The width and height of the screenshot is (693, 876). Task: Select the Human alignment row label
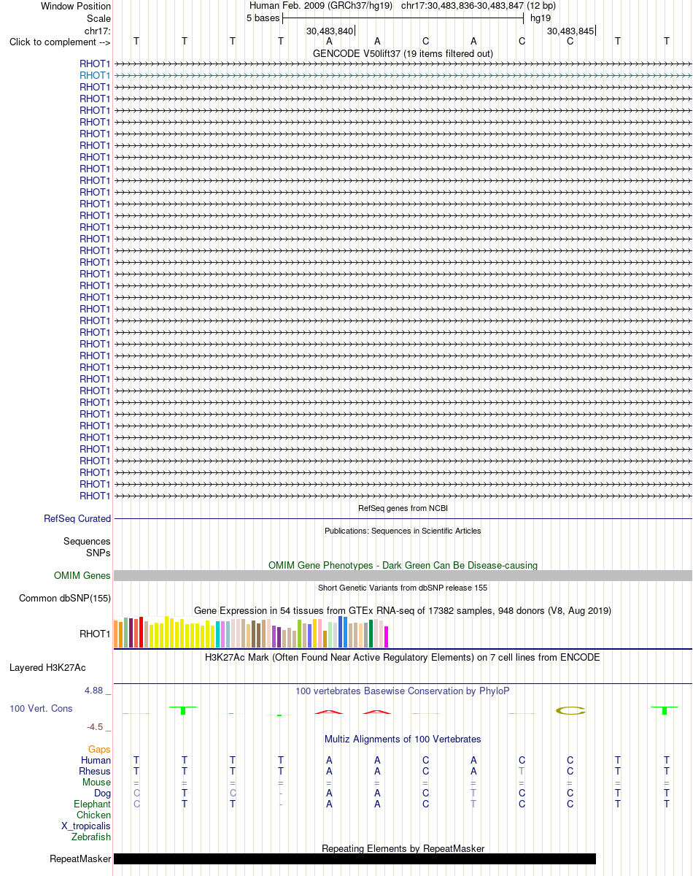tap(96, 760)
